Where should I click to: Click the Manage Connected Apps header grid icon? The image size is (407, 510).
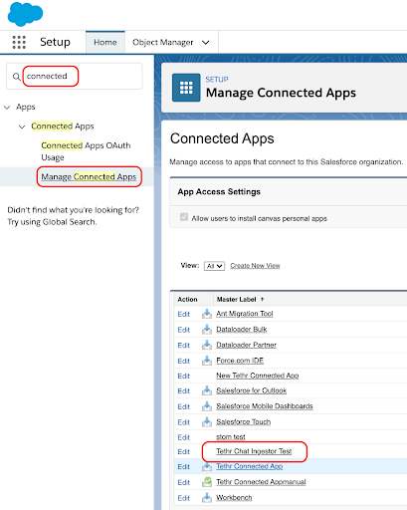point(186,88)
